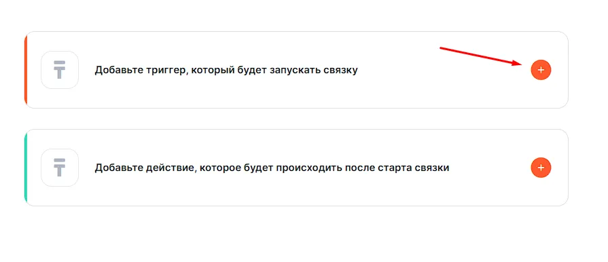Click the text 'Добавьте действие, которое будет происходить после старта связки'
The width and height of the screenshot is (608, 262).
point(272,168)
